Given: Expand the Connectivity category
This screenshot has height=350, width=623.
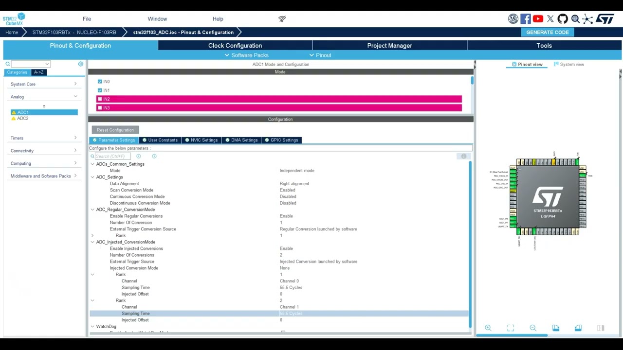Looking at the screenshot, I should coord(43,151).
